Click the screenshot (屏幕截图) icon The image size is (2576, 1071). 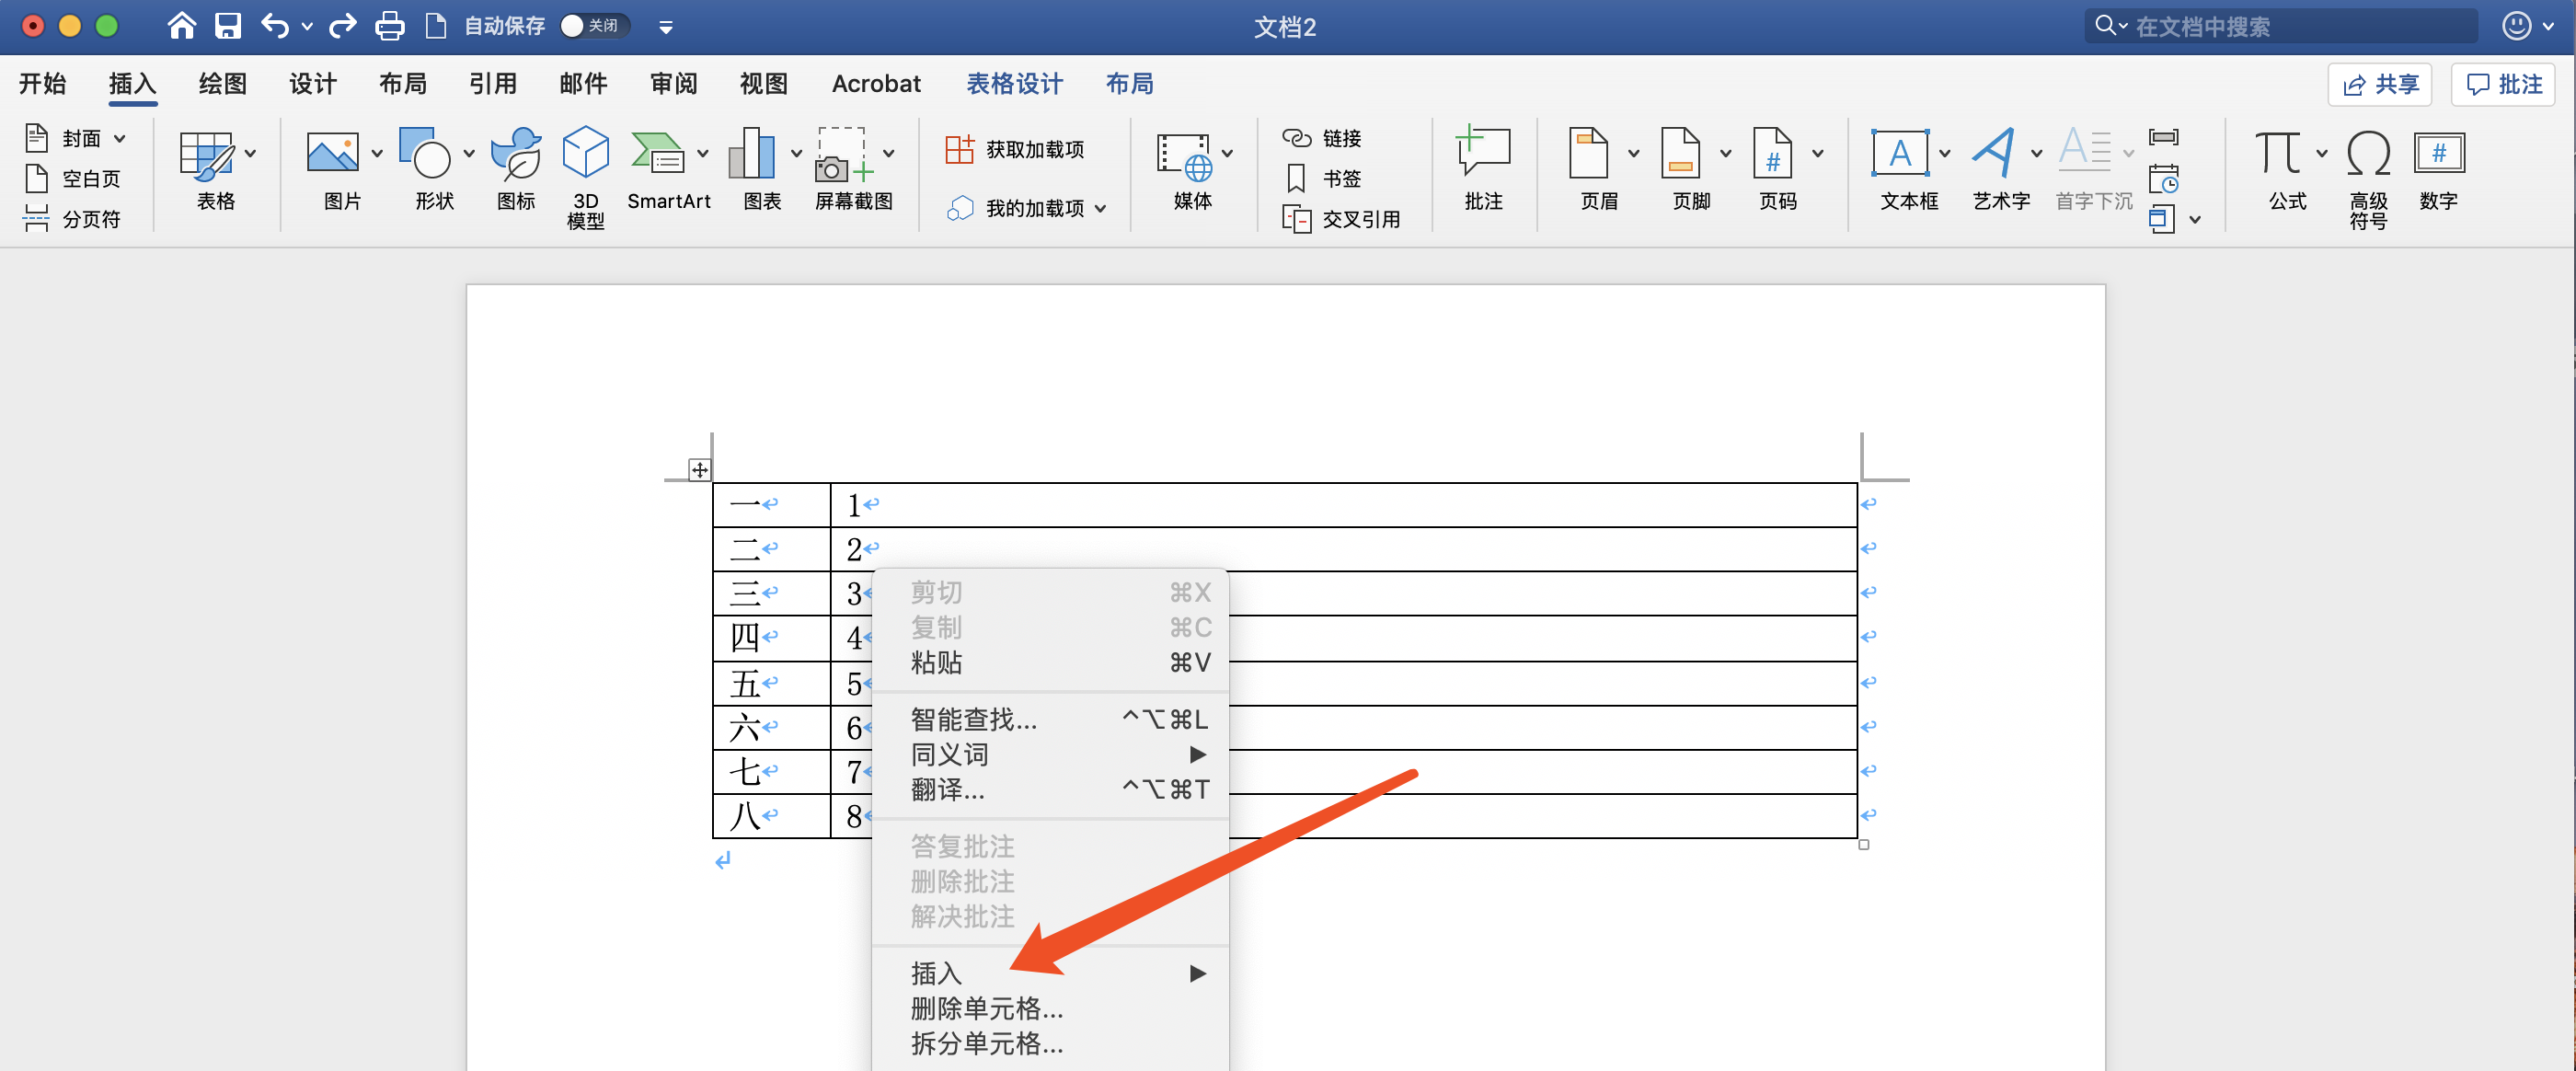pyautogui.click(x=842, y=155)
